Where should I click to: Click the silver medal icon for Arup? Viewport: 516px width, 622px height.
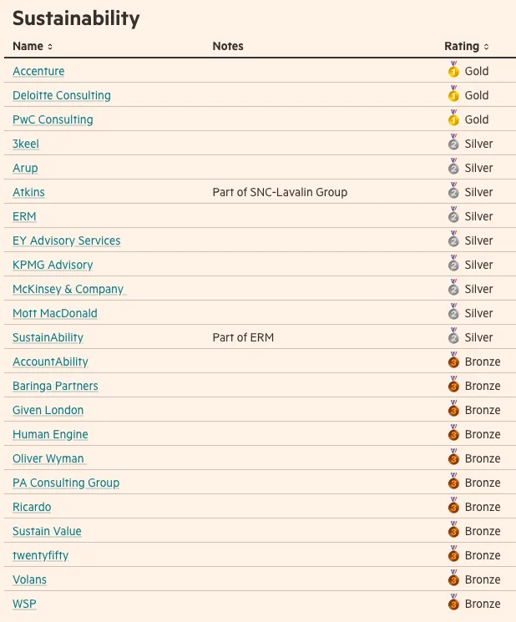tap(453, 166)
